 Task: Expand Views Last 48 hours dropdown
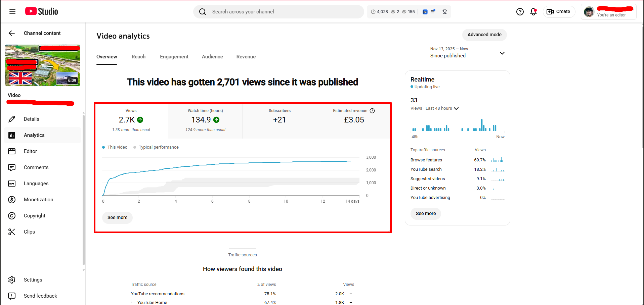tap(456, 108)
